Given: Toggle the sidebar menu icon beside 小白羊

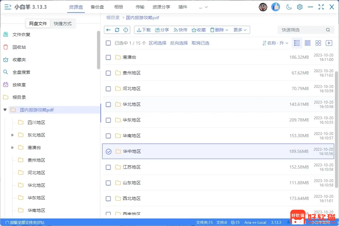Looking at the screenshot, I should click(8, 7).
